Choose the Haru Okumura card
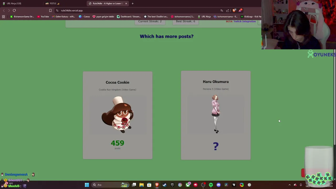This screenshot has height=189, width=336. [x=216, y=115]
